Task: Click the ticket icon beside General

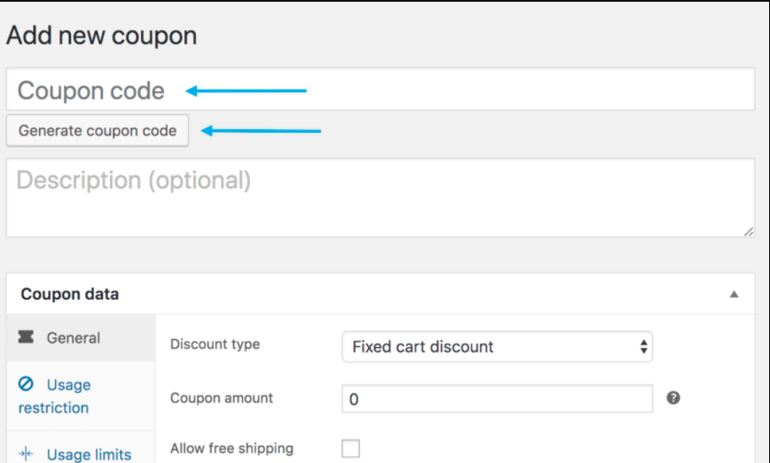Action: (x=26, y=337)
